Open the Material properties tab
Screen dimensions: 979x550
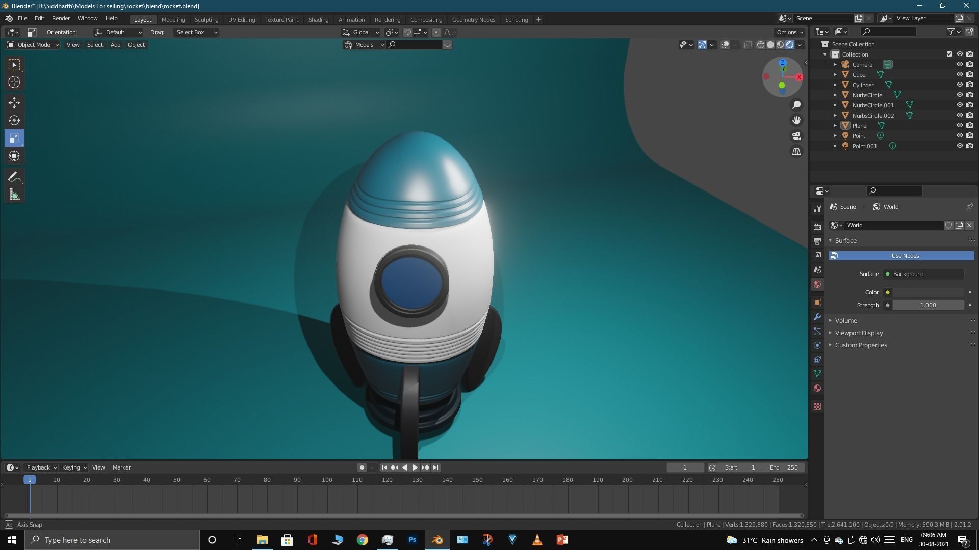coord(817,388)
